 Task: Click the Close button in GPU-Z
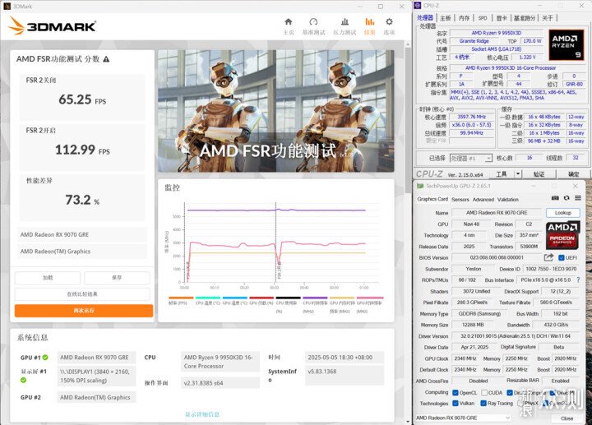[x=567, y=418]
